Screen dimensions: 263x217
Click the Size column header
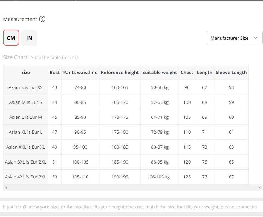click(x=26, y=73)
